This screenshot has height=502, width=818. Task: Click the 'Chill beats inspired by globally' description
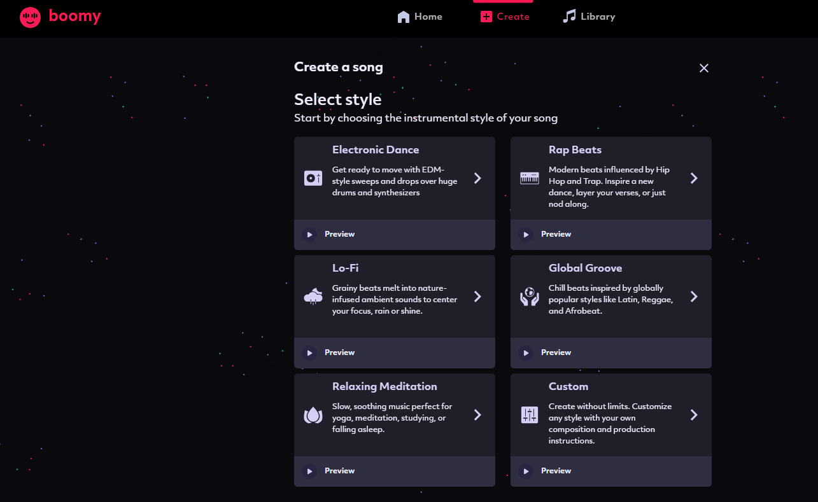610,300
